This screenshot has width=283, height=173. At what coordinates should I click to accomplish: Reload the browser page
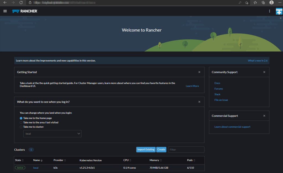pyautogui.click(x=21, y=2)
